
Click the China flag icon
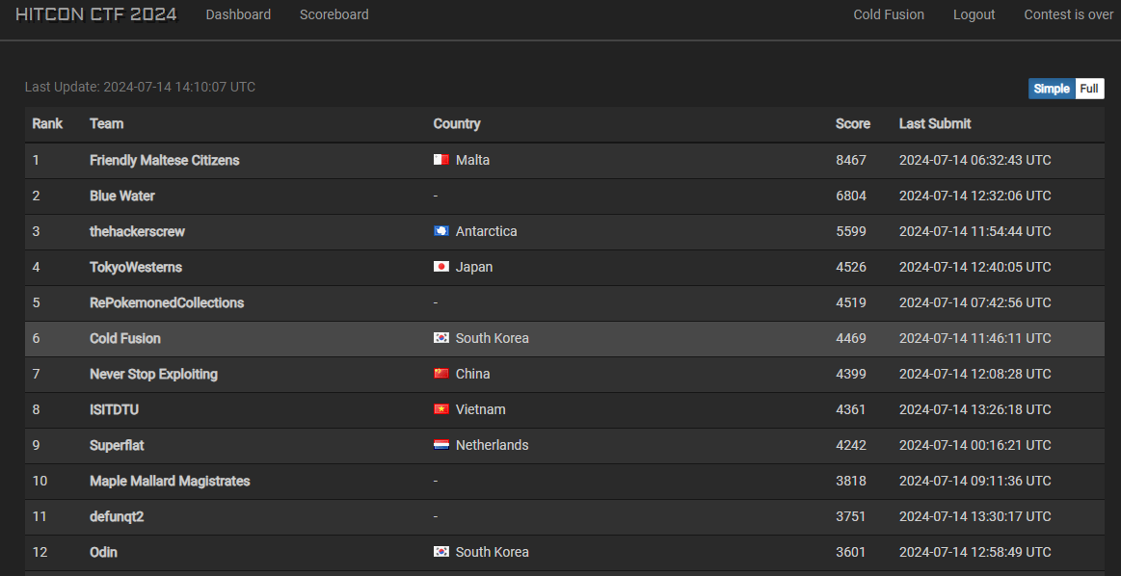(441, 374)
